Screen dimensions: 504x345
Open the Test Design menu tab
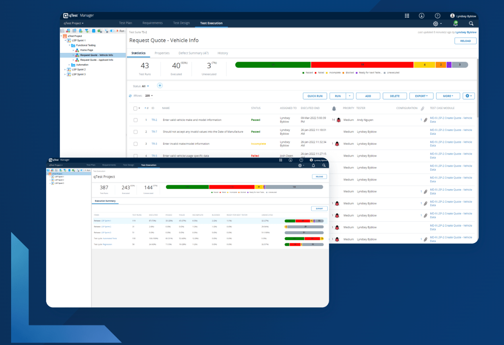click(x=182, y=23)
